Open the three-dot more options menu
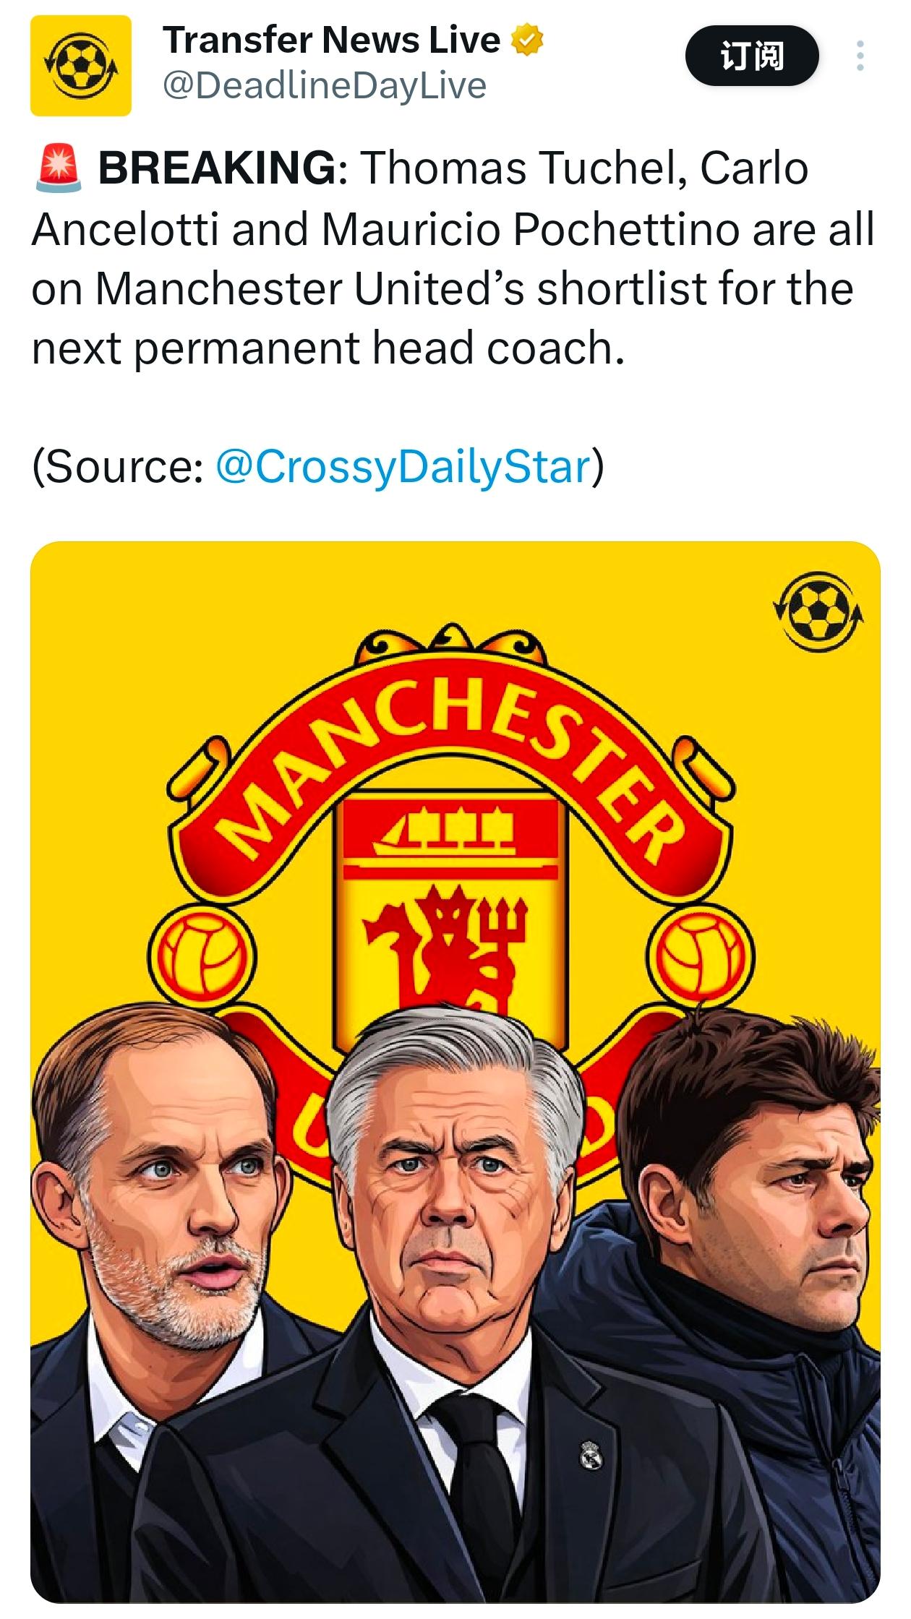The image size is (911, 1619). [x=860, y=56]
